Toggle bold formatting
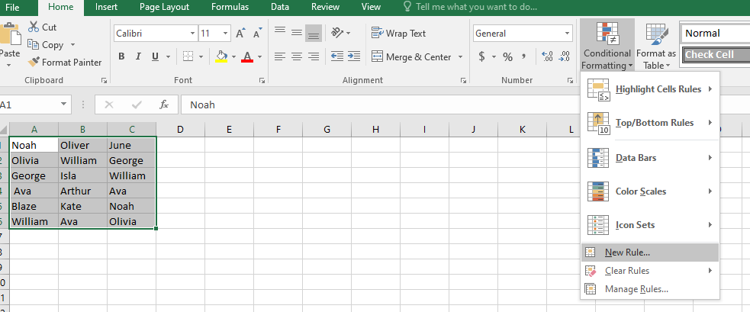 tap(121, 57)
